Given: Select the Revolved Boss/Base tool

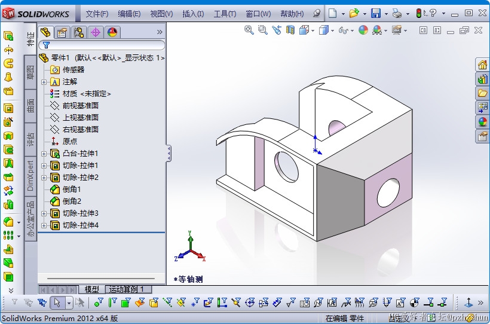Looking at the screenshot, I should (8, 50).
